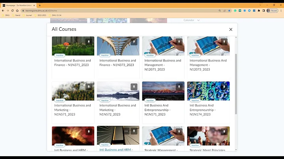The height and width of the screenshot is (159, 284).
Task: Close the Homepage De Montfort tab
Action: coord(34,6)
